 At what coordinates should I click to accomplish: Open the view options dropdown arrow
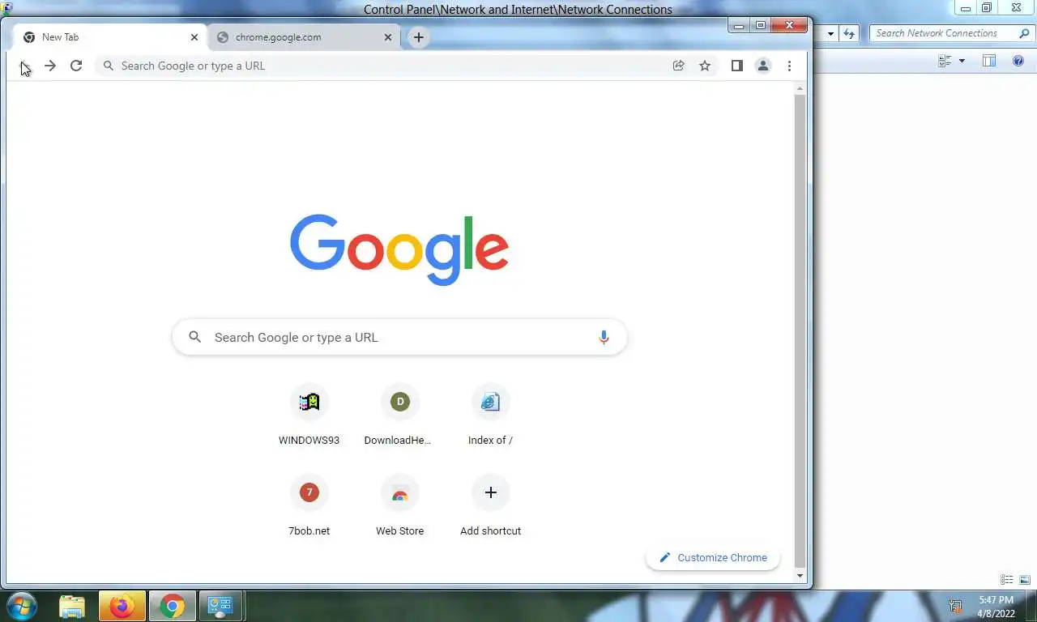[962, 61]
